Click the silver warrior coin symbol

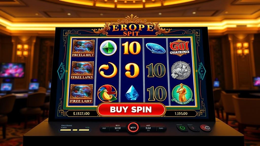click(181, 70)
